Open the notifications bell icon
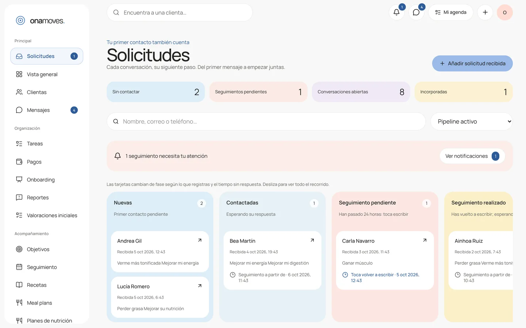Viewport: 526px width, 328px height. click(x=397, y=12)
